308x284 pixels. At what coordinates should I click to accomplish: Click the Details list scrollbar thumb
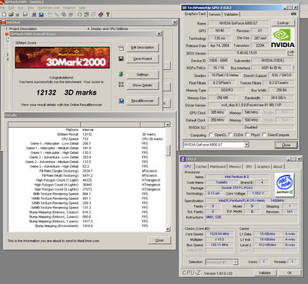[x=168, y=150]
